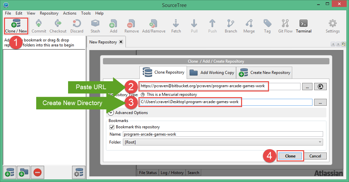Open the Edit menu
This screenshot has height=182, width=349.
[19, 13]
